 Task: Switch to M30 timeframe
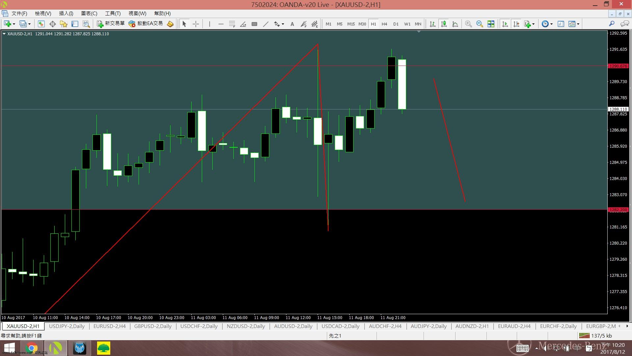coord(362,24)
